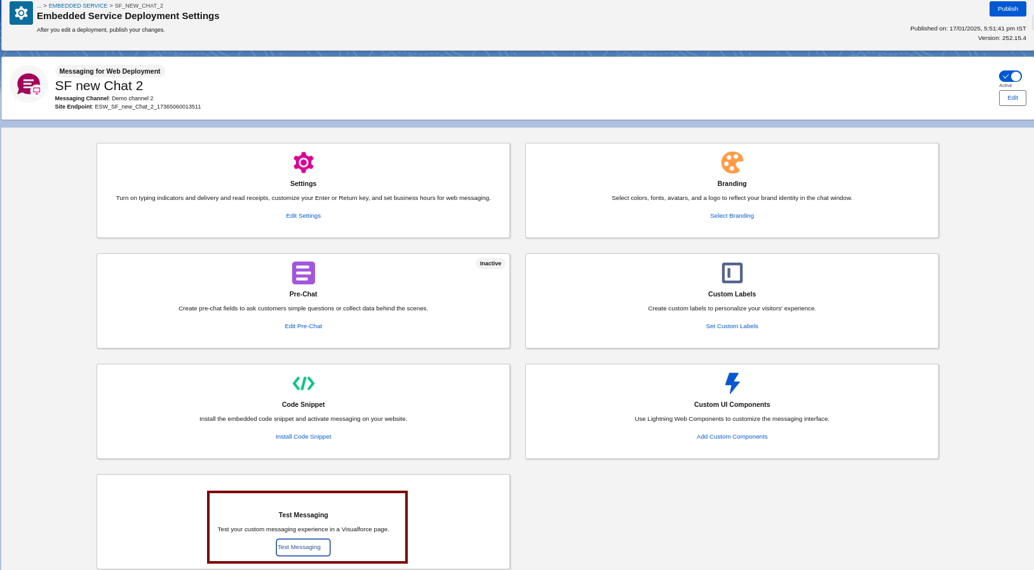1034x570 pixels.
Task: Open the Install Code Snippet link
Action: click(304, 437)
